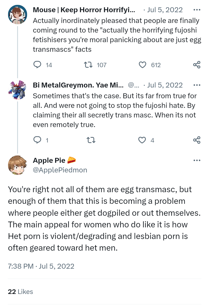Click Jul 5, 2022 date on Mouse's tweet

point(165,10)
